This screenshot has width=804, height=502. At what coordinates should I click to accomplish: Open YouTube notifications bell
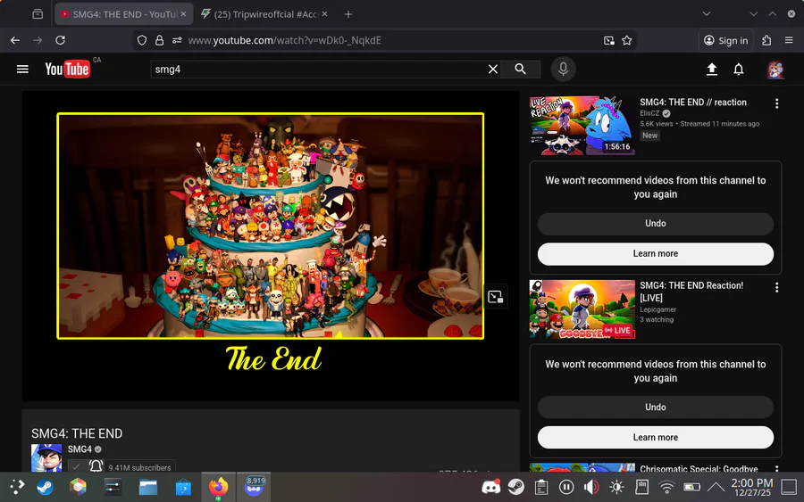(x=739, y=69)
